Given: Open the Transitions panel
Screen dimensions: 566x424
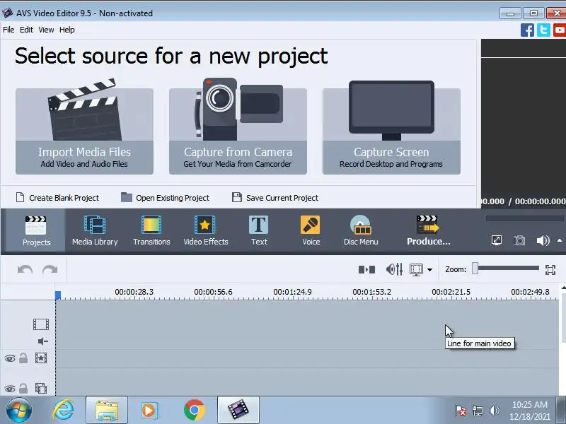Looking at the screenshot, I should click(x=151, y=230).
